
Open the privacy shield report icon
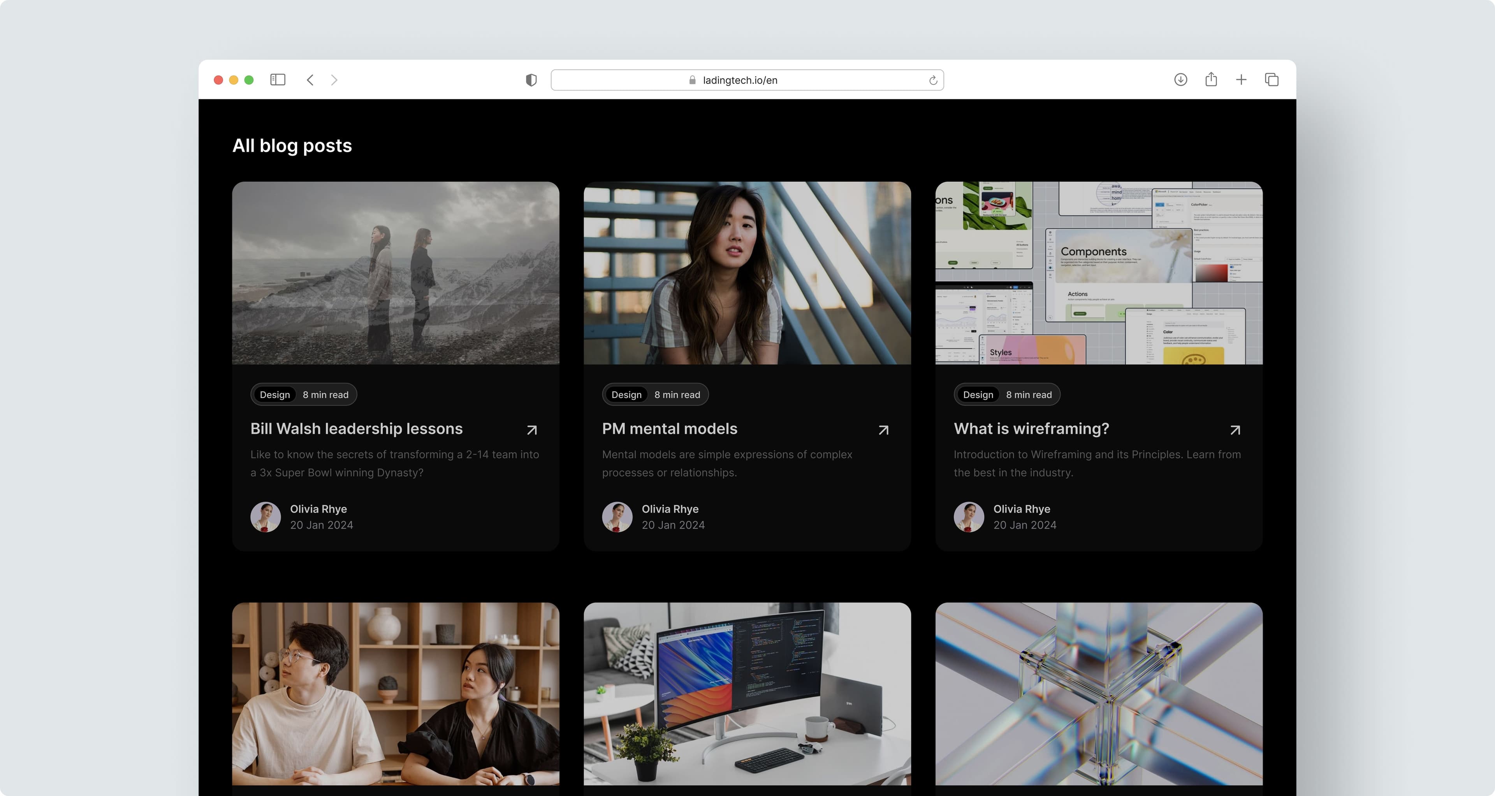pos(531,80)
